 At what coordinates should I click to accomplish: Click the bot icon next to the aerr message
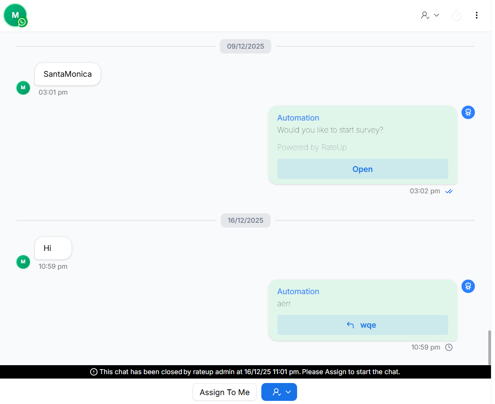click(x=468, y=286)
